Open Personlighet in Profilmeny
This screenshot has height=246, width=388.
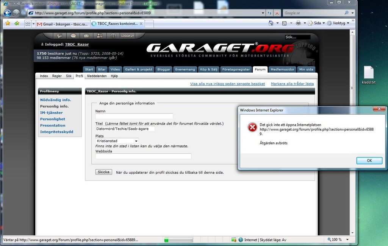pos(52,119)
